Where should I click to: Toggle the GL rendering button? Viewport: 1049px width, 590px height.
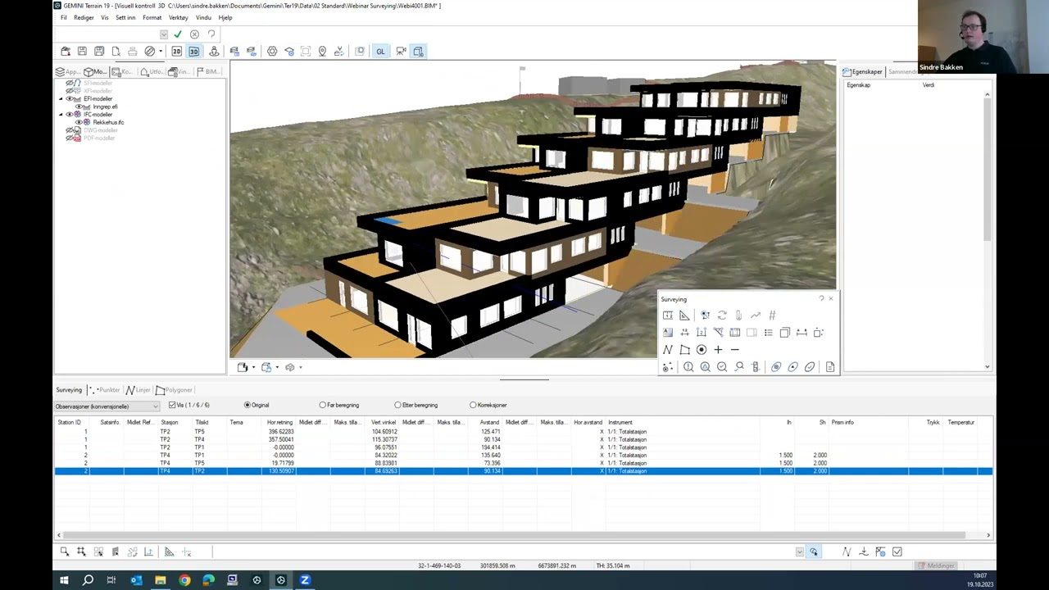380,51
